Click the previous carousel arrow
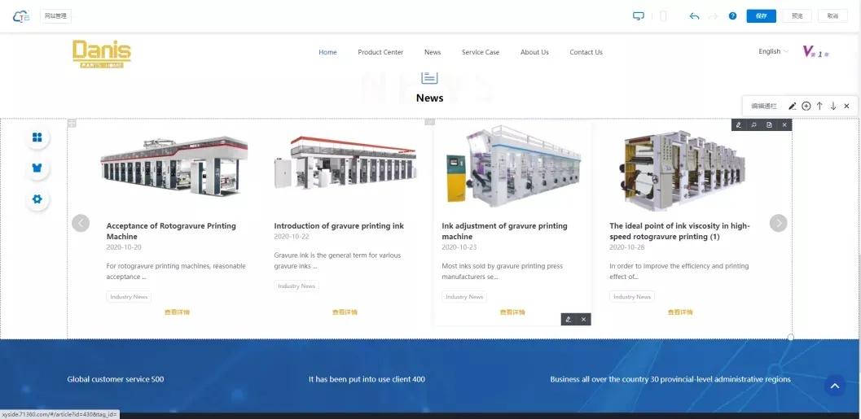 [81, 223]
